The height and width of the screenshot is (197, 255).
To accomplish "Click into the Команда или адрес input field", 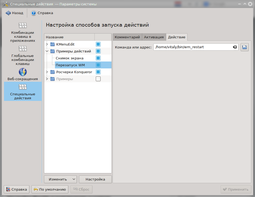I will pos(192,47).
